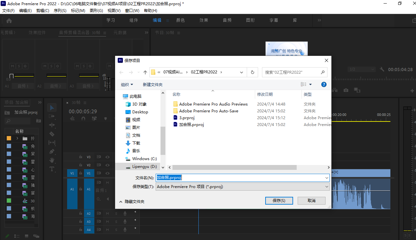
Task: Go up one folder level in the save dialog
Action: point(145,72)
